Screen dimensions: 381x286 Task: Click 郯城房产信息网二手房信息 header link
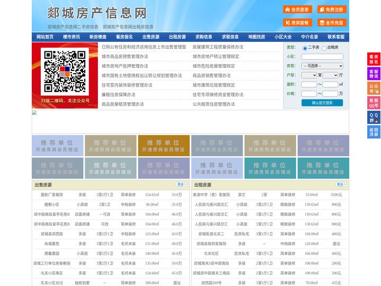(73, 27)
